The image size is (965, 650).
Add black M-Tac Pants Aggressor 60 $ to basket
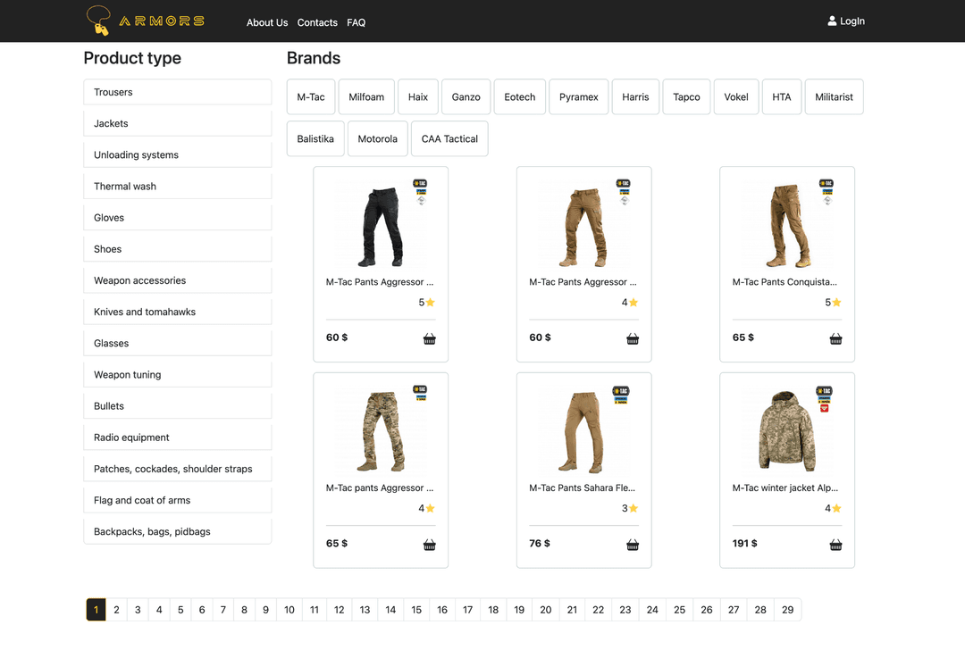tap(430, 338)
